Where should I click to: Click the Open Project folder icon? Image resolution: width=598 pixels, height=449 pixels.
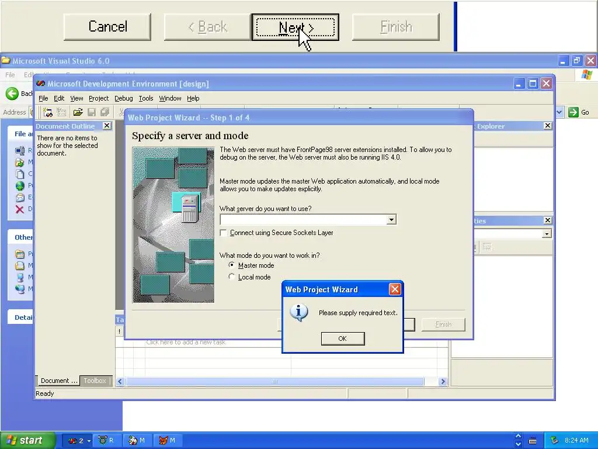click(78, 112)
